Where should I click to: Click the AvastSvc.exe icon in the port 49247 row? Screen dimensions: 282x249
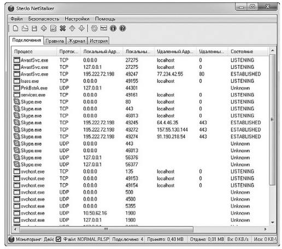point(17,74)
